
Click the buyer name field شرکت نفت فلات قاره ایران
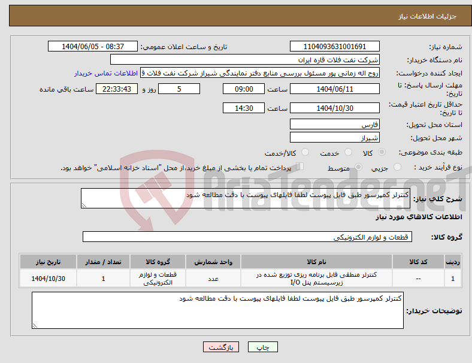245,59
